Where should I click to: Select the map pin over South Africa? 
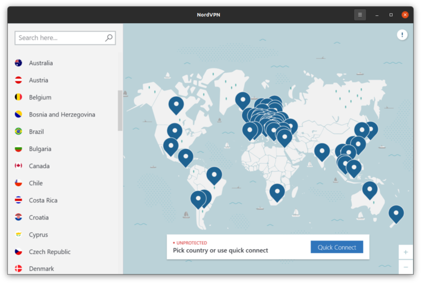[x=277, y=192]
